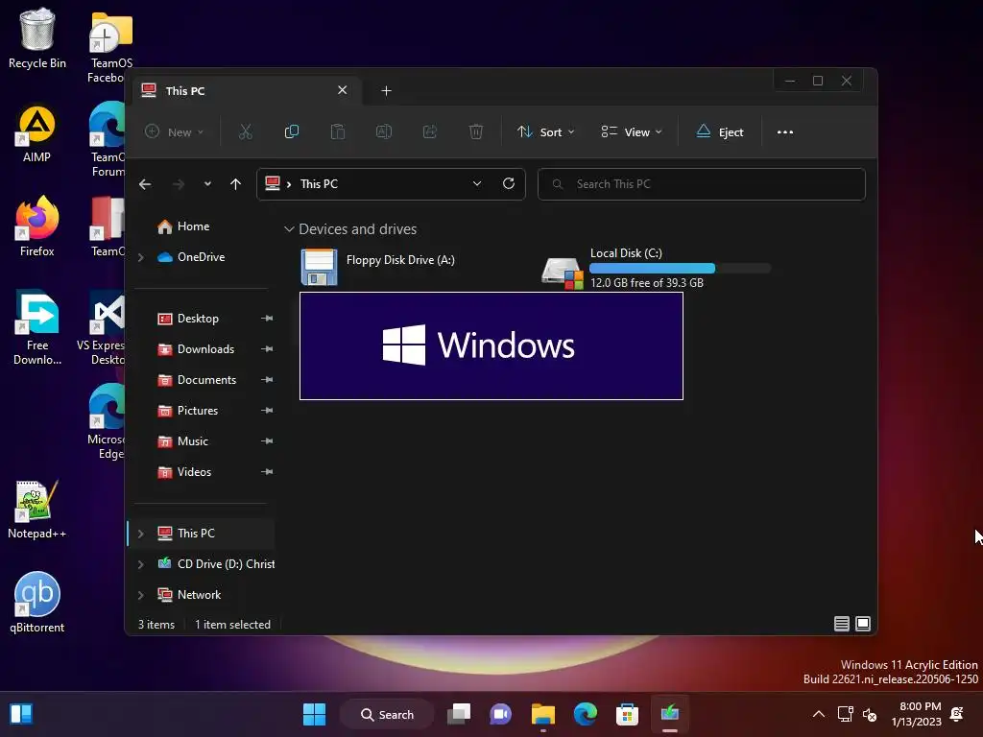Click the Delete trash icon in toolbar

pyautogui.click(x=476, y=131)
